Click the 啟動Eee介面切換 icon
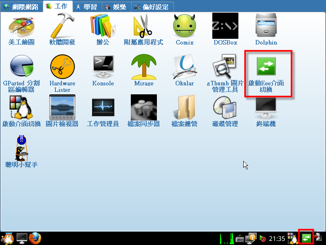This screenshot has width=326, height=245. tap(266, 67)
